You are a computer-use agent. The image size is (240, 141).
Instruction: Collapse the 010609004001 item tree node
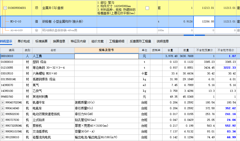tap(5, 8)
